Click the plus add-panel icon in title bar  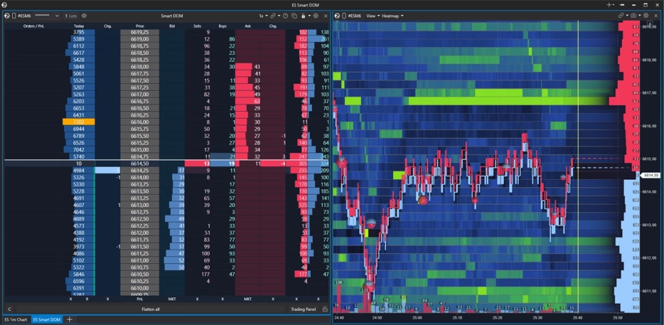coord(609,5)
